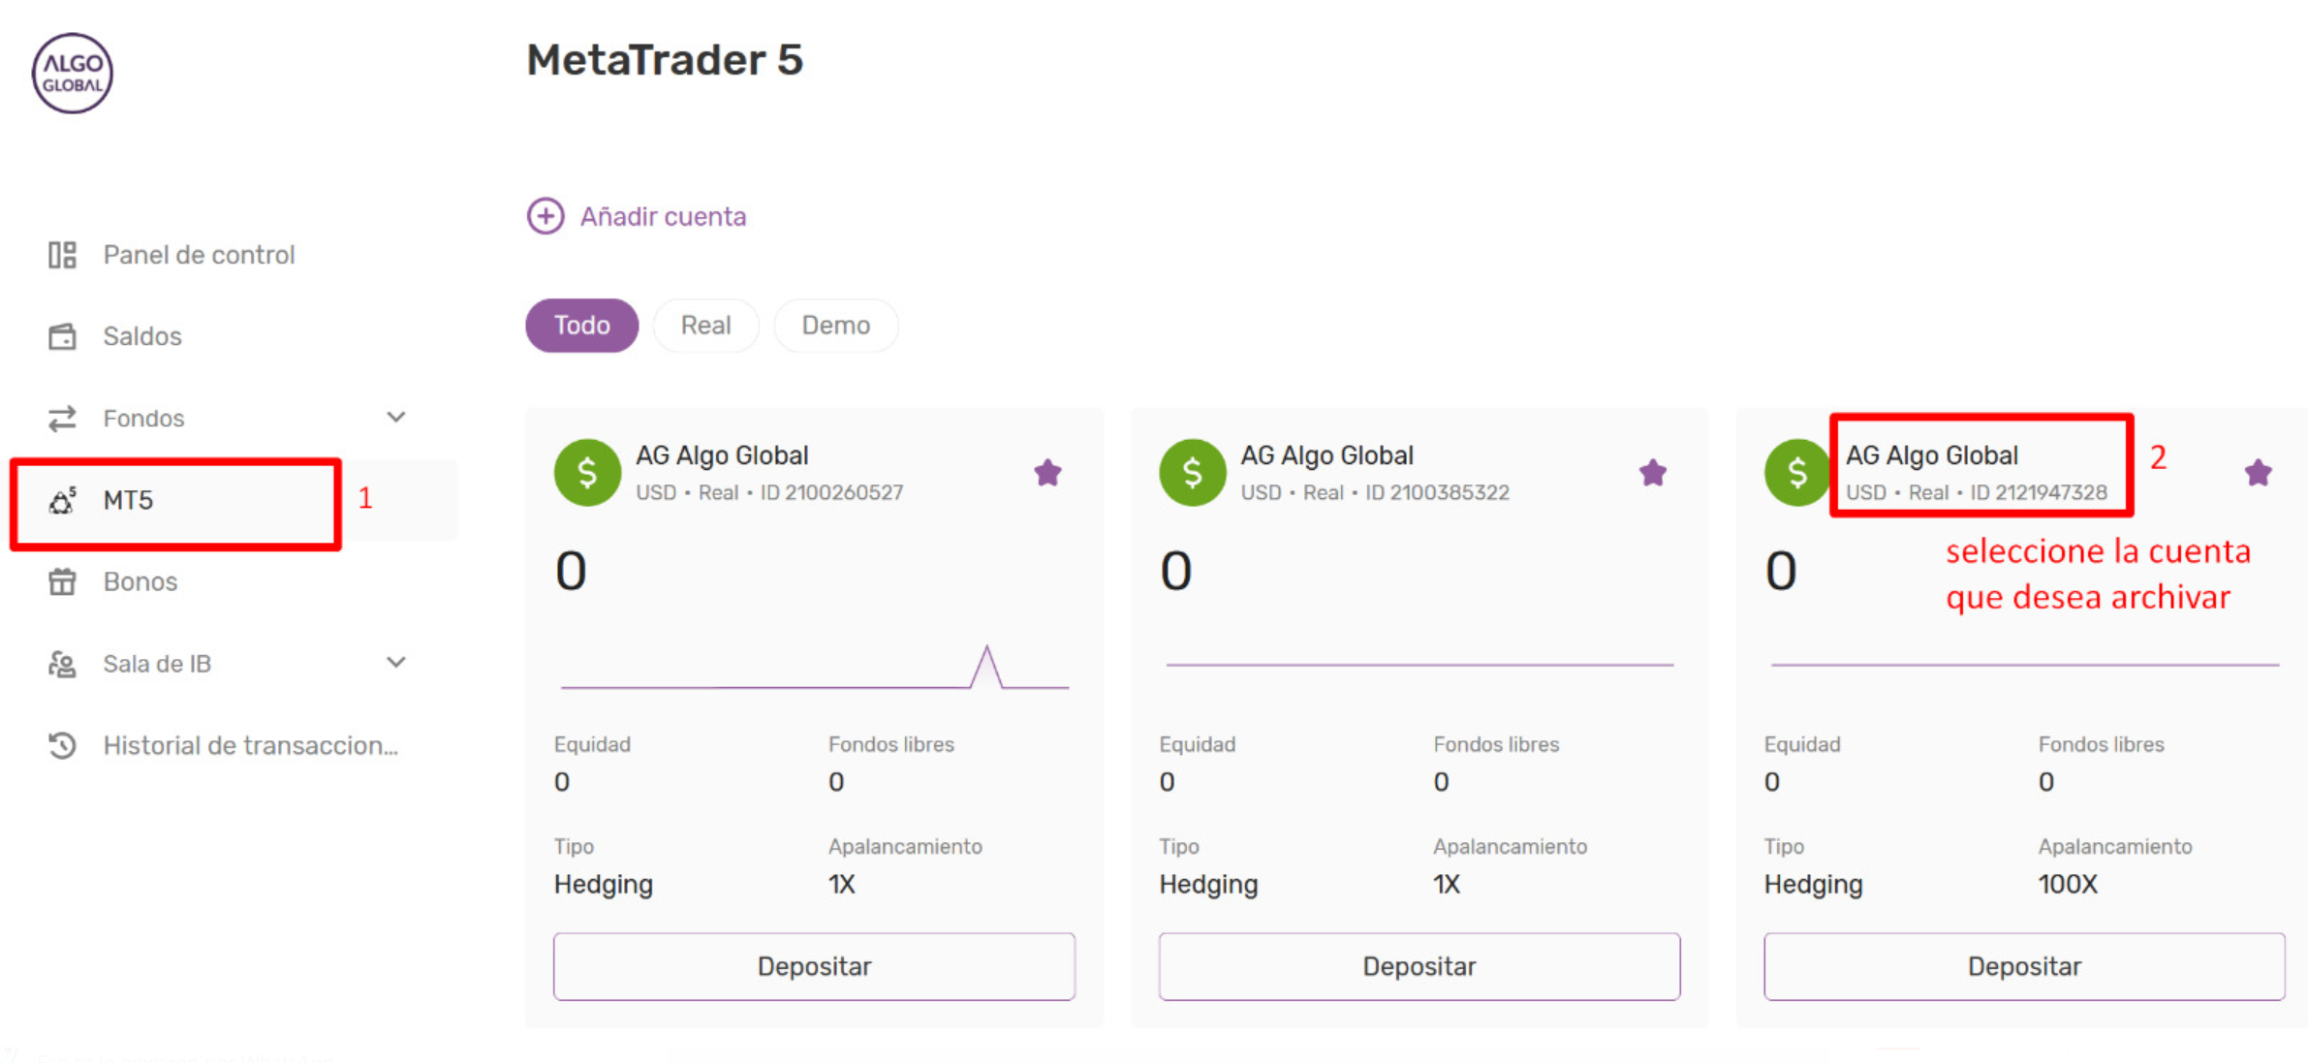This screenshot has height=1063, width=2308.
Task: Expand the Fondos submenu chevron
Action: tap(396, 418)
